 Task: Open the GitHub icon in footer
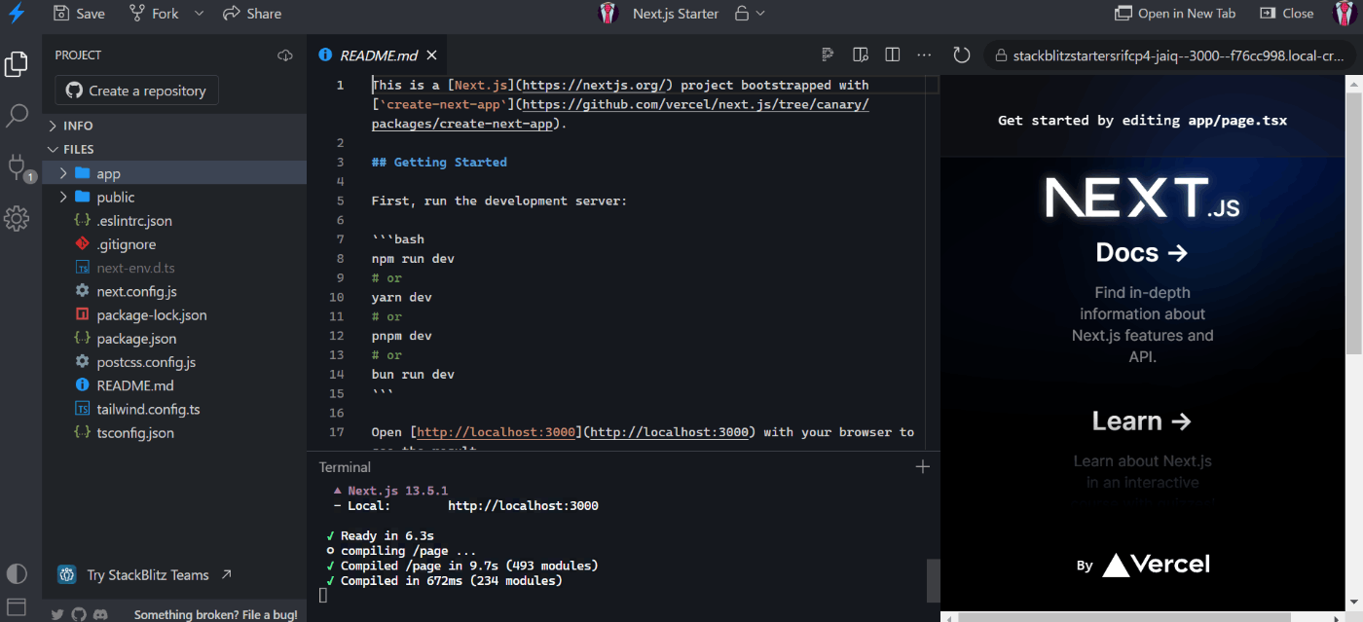pyautogui.click(x=79, y=614)
